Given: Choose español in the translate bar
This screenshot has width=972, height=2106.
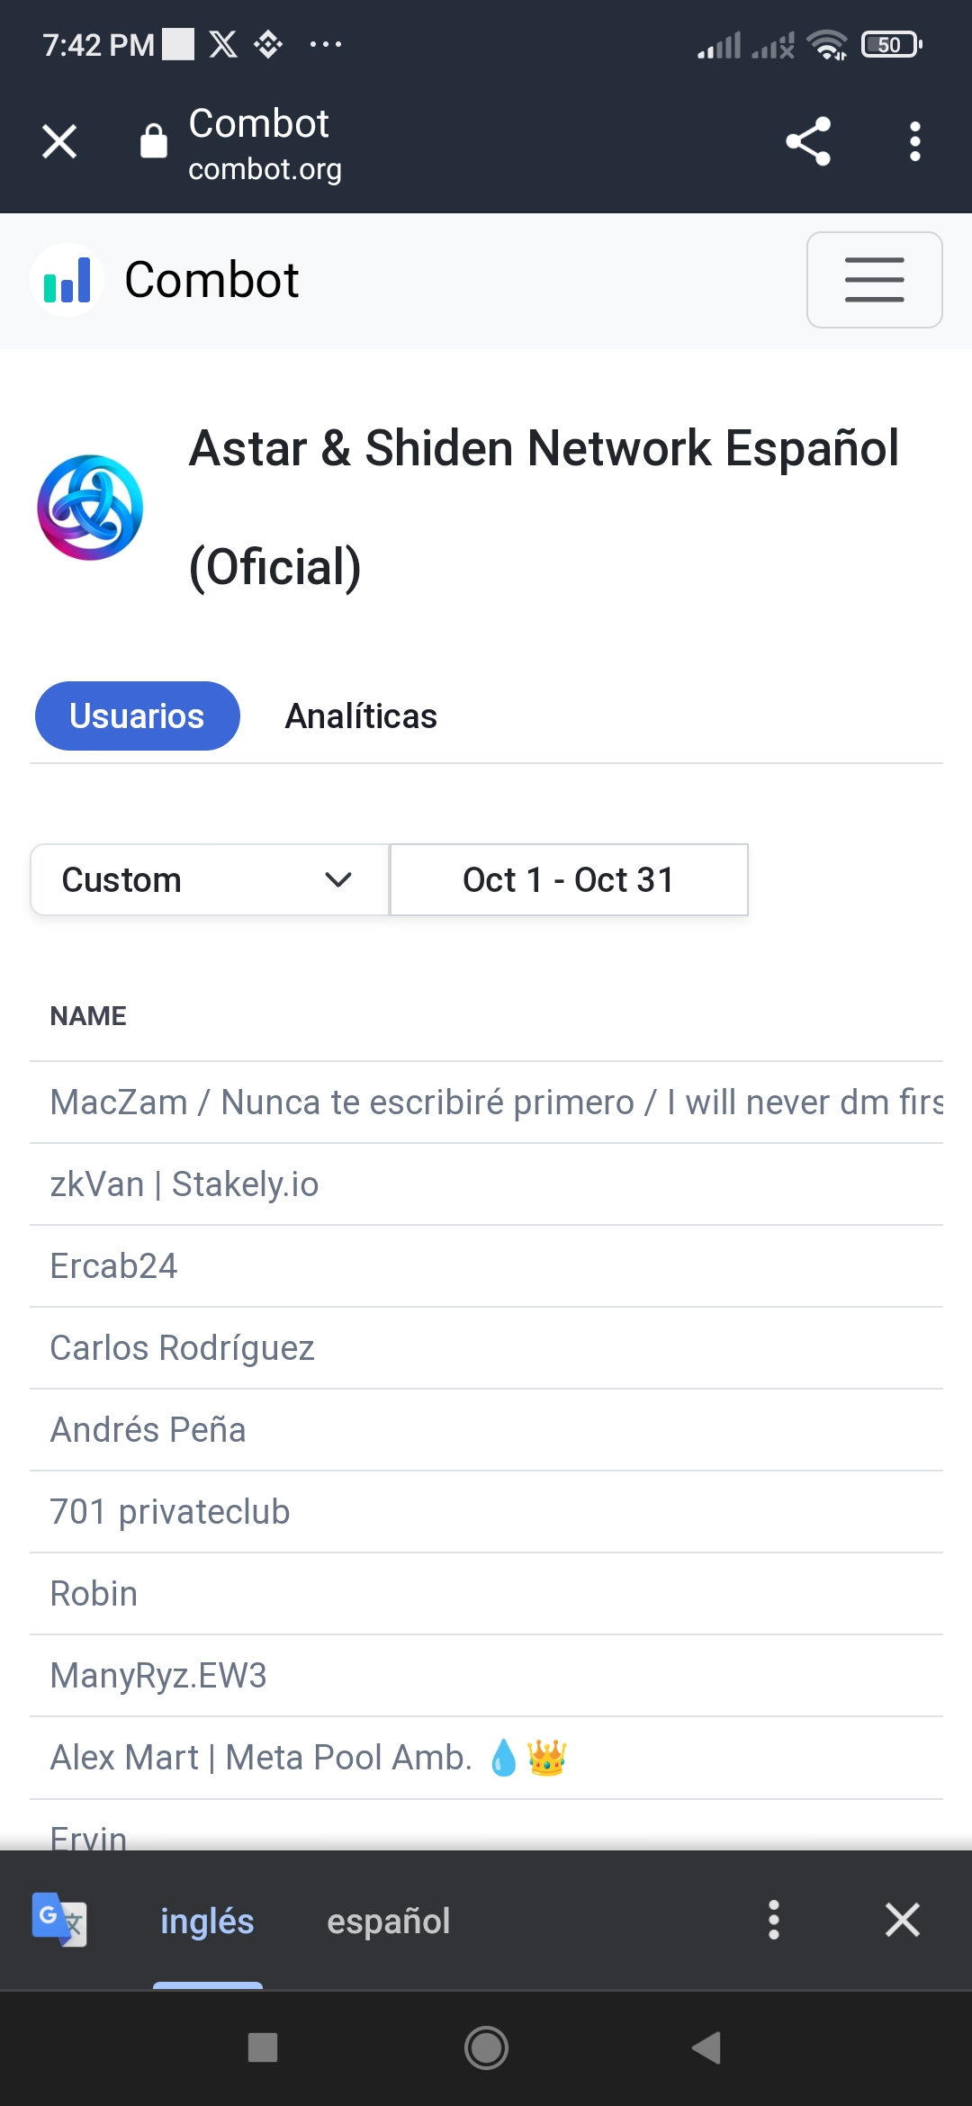Looking at the screenshot, I should pos(389,1921).
